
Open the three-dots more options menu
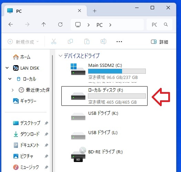tap(119, 42)
